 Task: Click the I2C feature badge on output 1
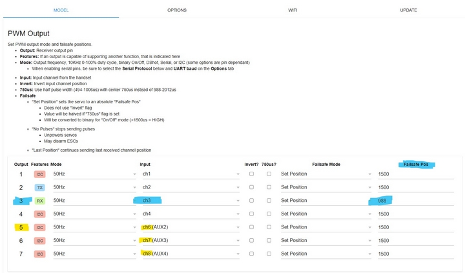pos(39,174)
